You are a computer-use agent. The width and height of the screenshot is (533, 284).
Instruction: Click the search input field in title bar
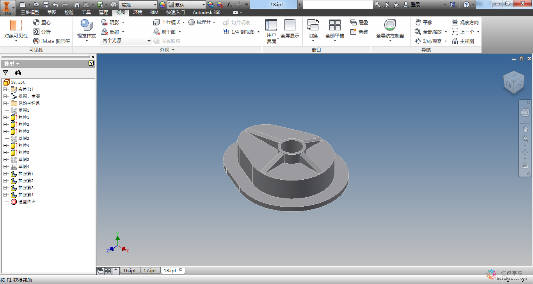(x=338, y=5)
